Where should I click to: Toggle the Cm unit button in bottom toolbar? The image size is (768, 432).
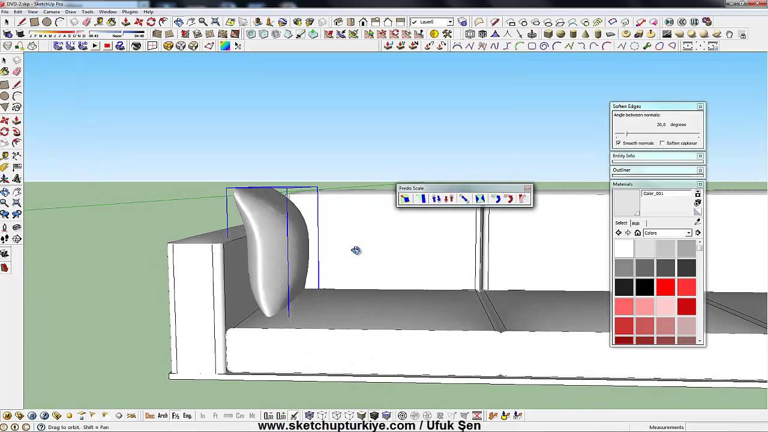click(x=240, y=416)
